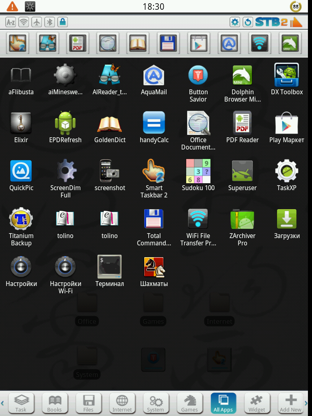
Task: Toggle airplane mode in toolbar
Action: tap(37, 22)
